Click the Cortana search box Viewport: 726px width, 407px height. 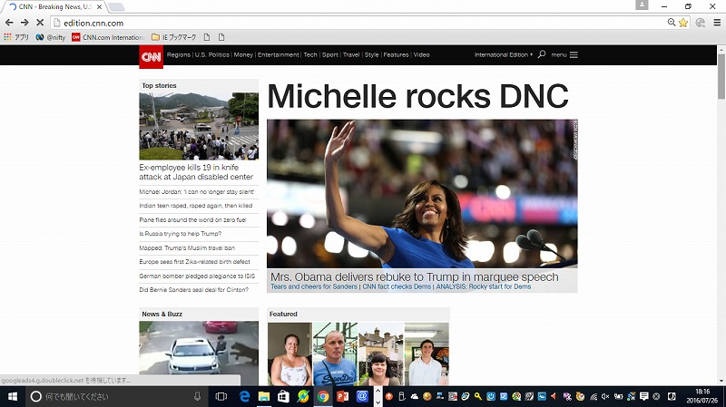[x=117, y=396]
